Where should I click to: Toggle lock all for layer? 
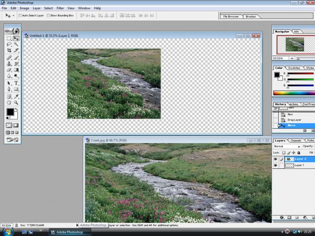pyautogui.click(x=299, y=153)
